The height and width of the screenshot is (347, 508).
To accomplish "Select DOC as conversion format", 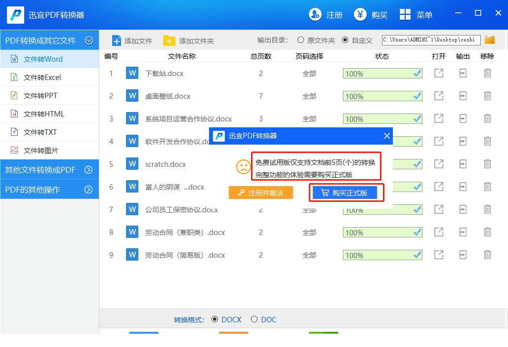I will [254, 319].
